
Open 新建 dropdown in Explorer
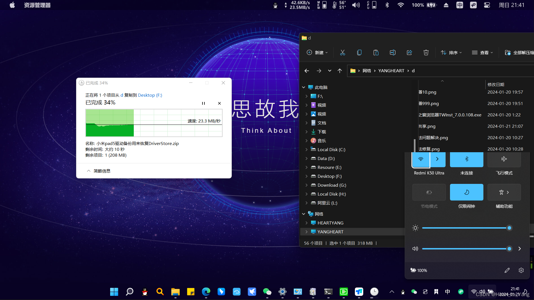coord(317,52)
